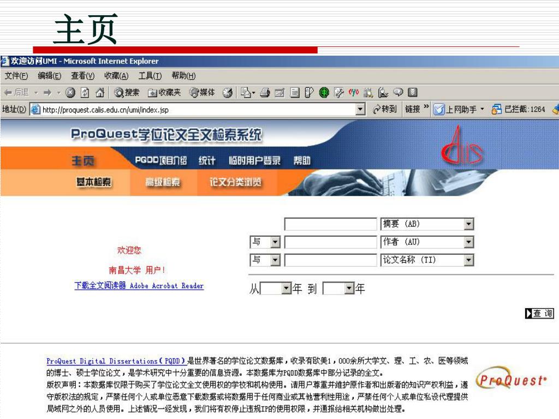Screen dimensions: 559x419
Task: Click the Refresh page icon
Action: [x=85, y=93]
